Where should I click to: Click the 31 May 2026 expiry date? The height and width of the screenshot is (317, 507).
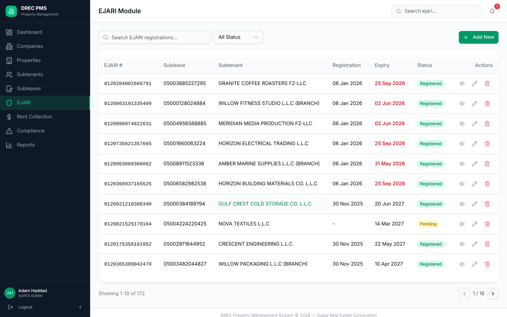tap(390, 164)
